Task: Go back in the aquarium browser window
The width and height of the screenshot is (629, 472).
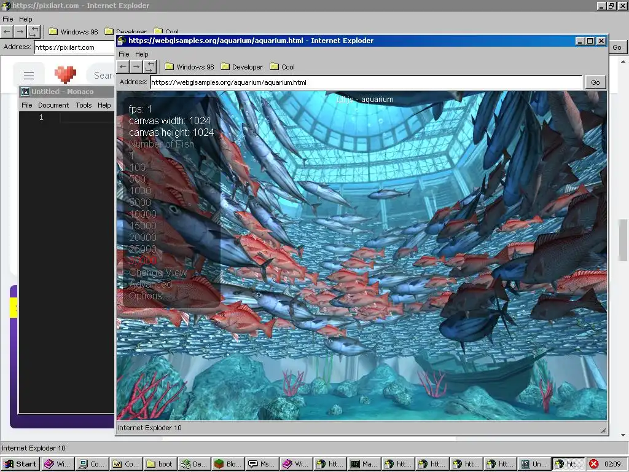Action: [x=123, y=66]
